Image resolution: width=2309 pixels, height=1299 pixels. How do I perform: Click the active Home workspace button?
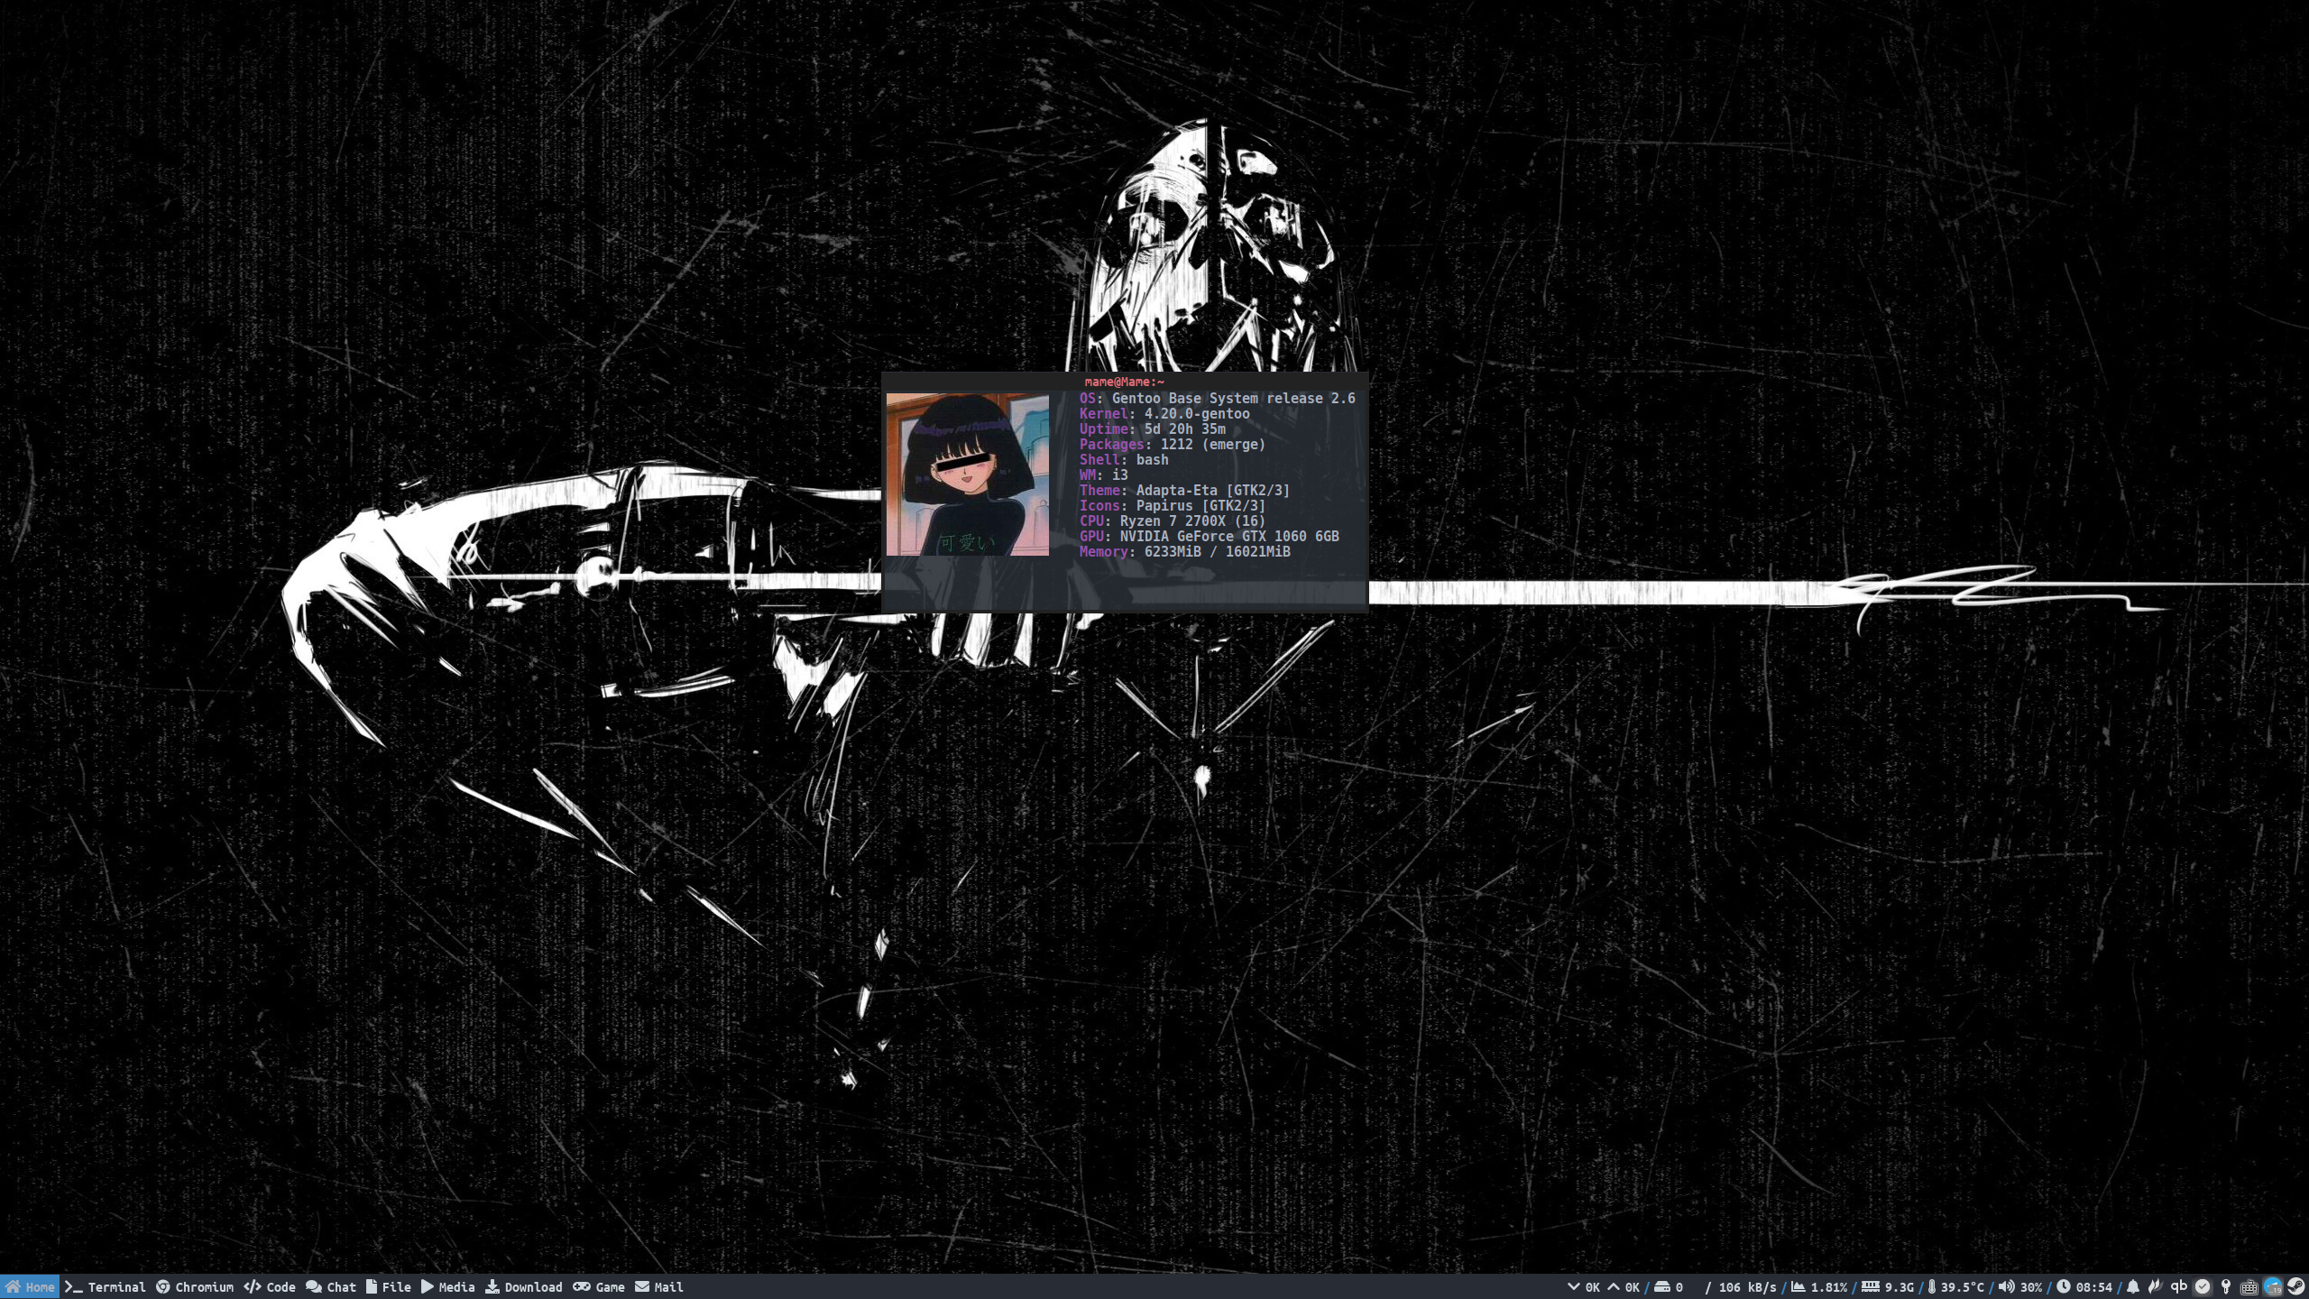[x=30, y=1287]
